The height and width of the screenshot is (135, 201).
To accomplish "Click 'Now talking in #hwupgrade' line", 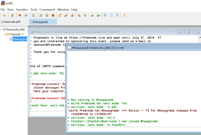I will [90, 100].
